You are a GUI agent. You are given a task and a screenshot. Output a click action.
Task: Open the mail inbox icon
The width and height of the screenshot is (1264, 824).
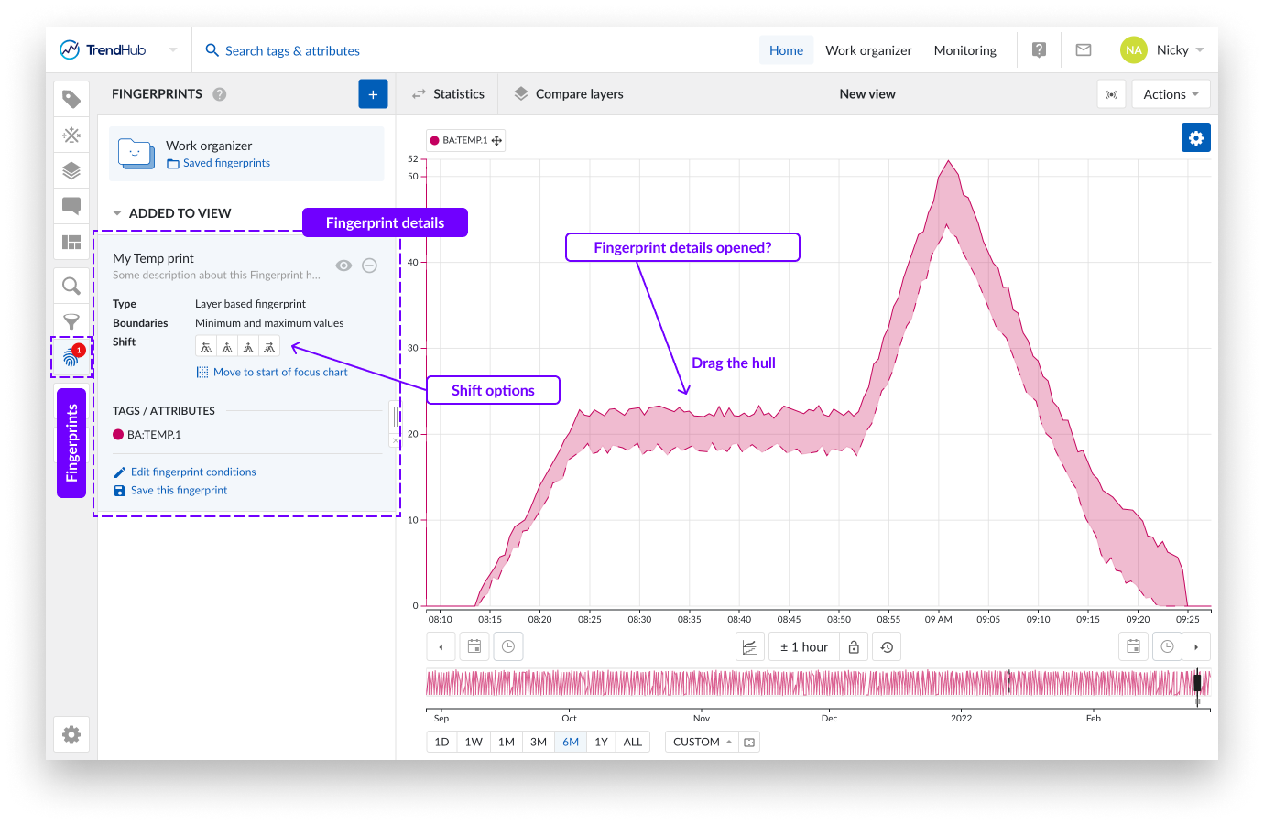point(1083,50)
